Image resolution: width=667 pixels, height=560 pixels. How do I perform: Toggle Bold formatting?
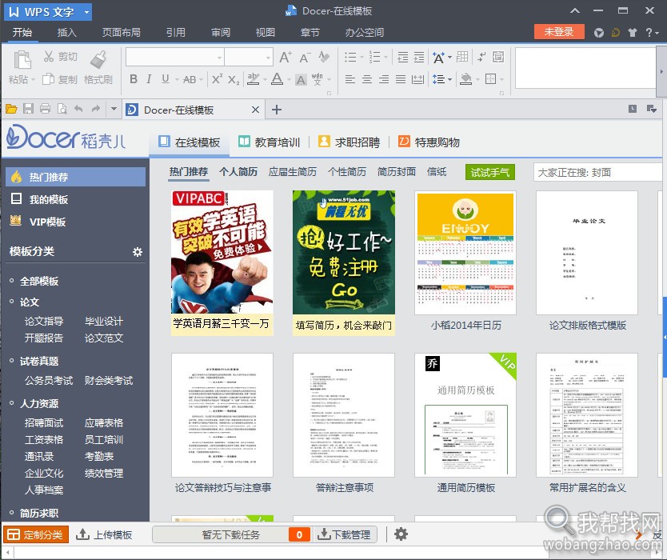[133, 79]
